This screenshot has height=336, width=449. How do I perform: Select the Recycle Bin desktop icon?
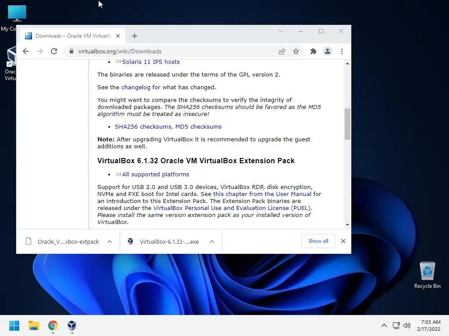[x=427, y=276]
